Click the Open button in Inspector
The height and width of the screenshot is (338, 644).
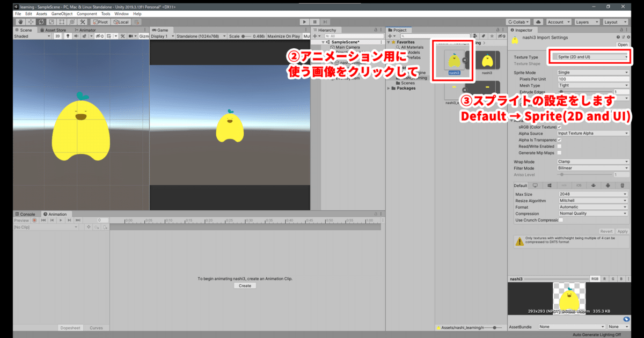coord(623,45)
